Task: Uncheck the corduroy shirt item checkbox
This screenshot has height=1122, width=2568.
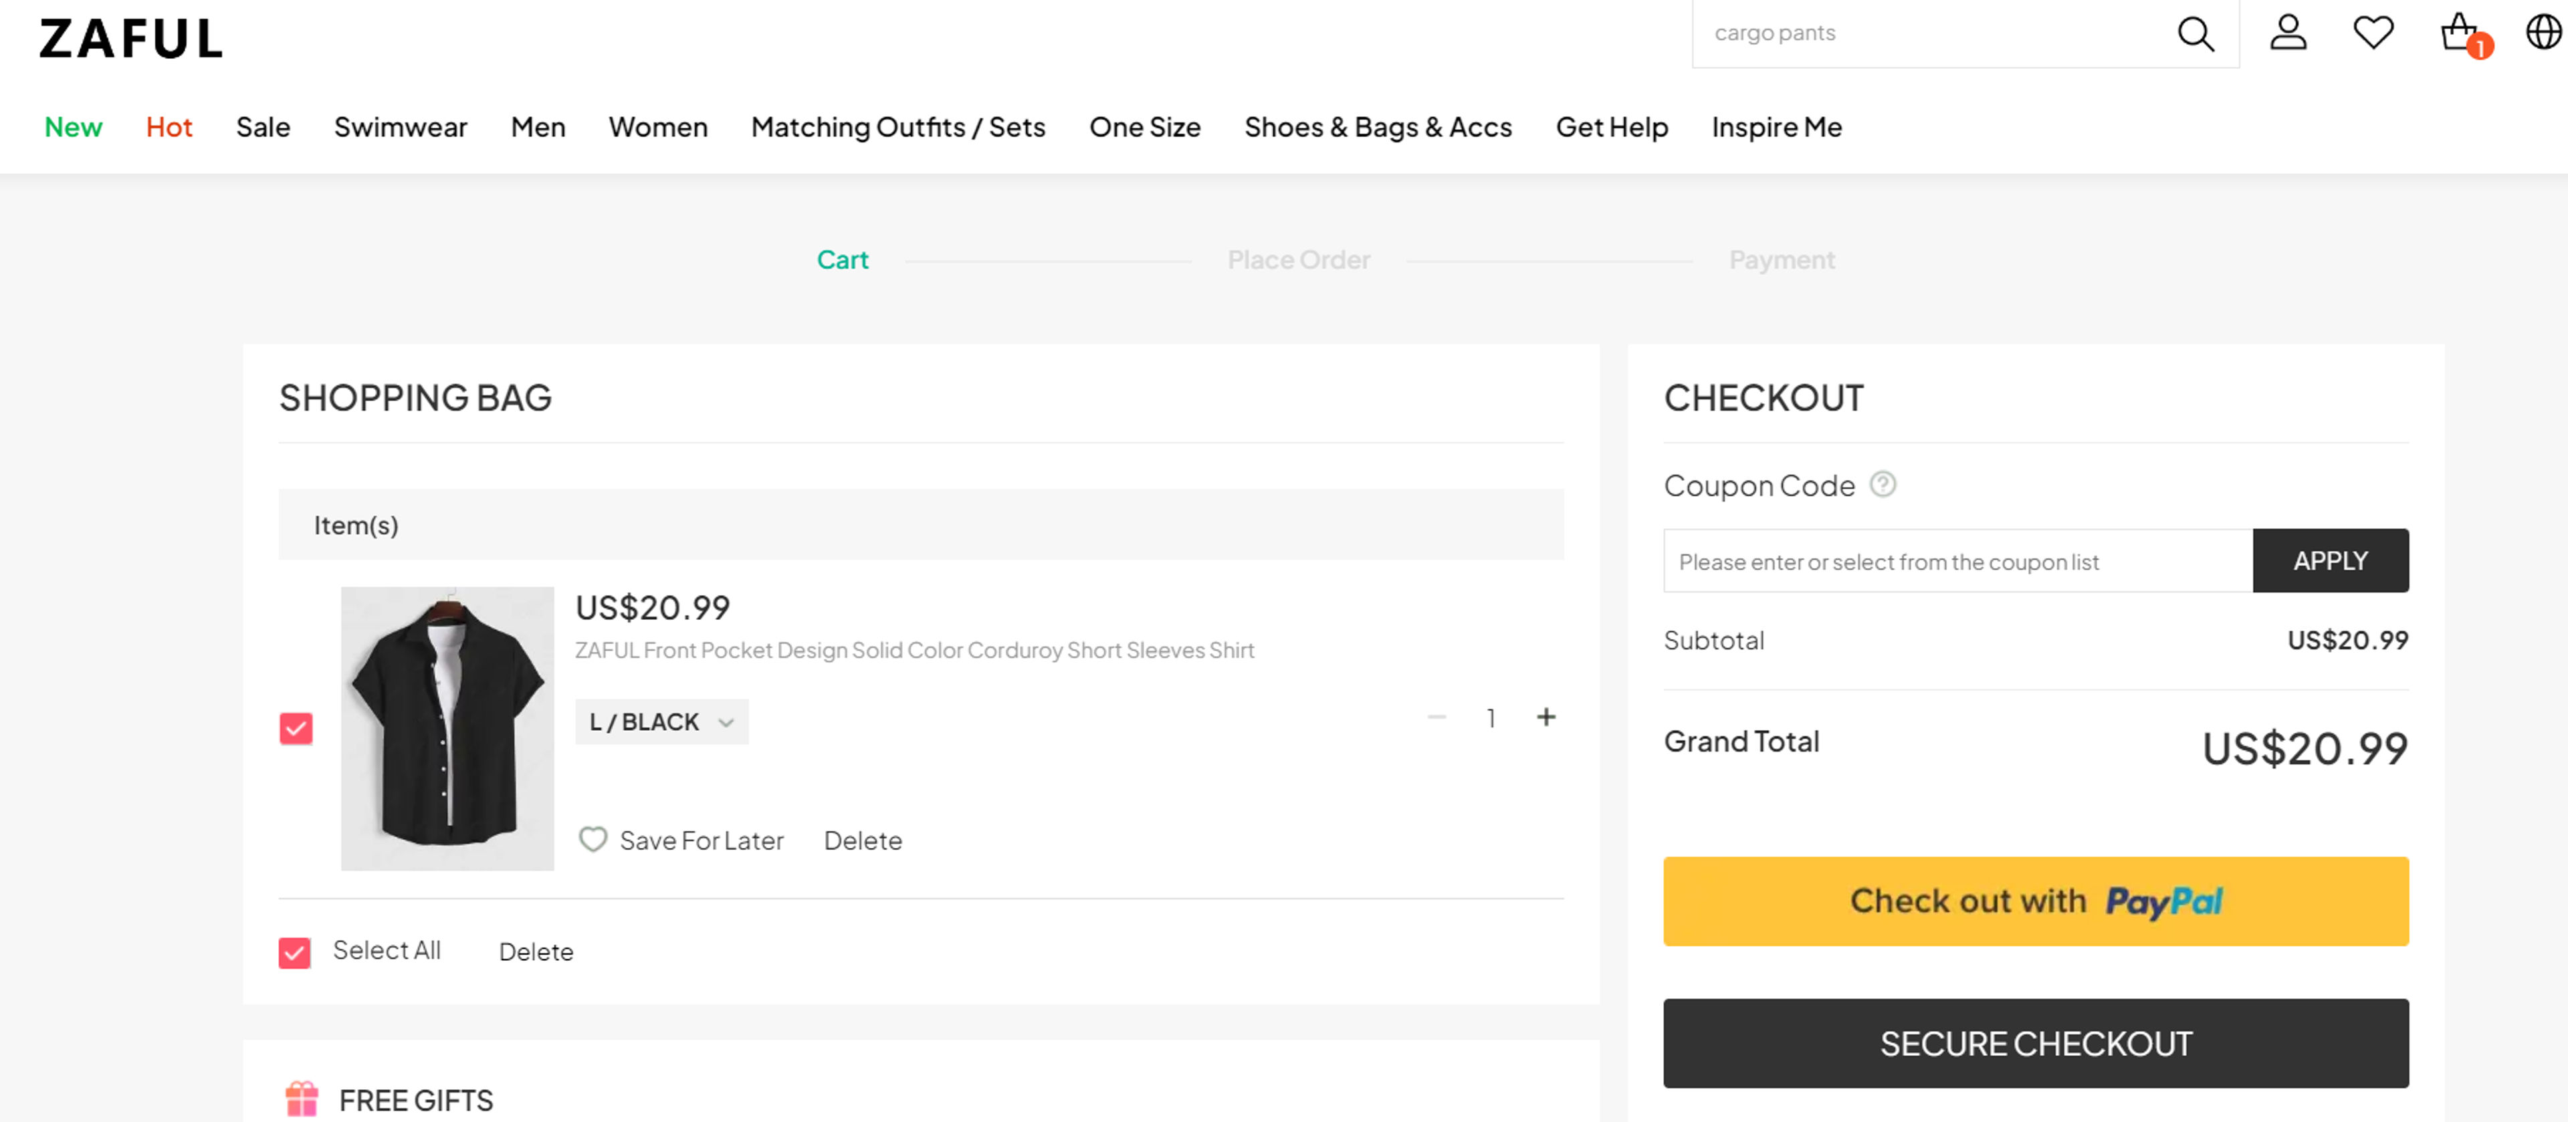Action: [296, 728]
